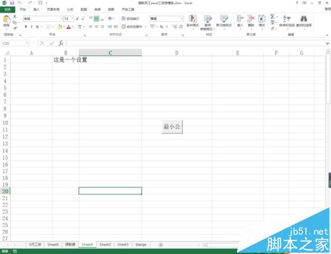Click the Copy icon in clipboard group
The width and height of the screenshot is (331, 254).
tap(15, 22)
